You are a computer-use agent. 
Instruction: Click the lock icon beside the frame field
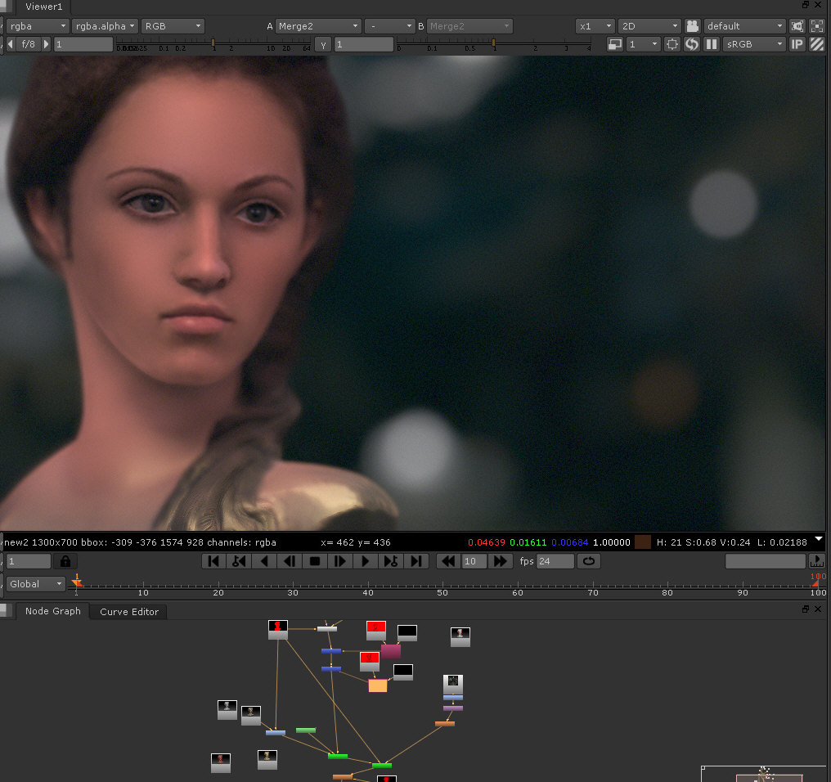[x=65, y=561]
